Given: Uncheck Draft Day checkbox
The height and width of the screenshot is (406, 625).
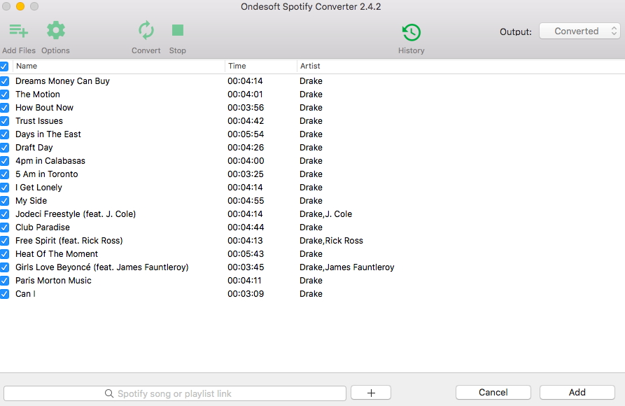Looking at the screenshot, I should click(4, 148).
